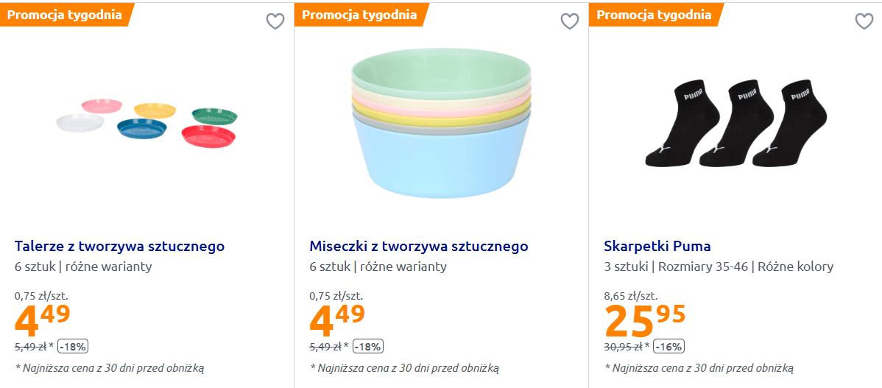
Task: Open Miseczki z tworzywa sztucznego product link
Action: 419,246
